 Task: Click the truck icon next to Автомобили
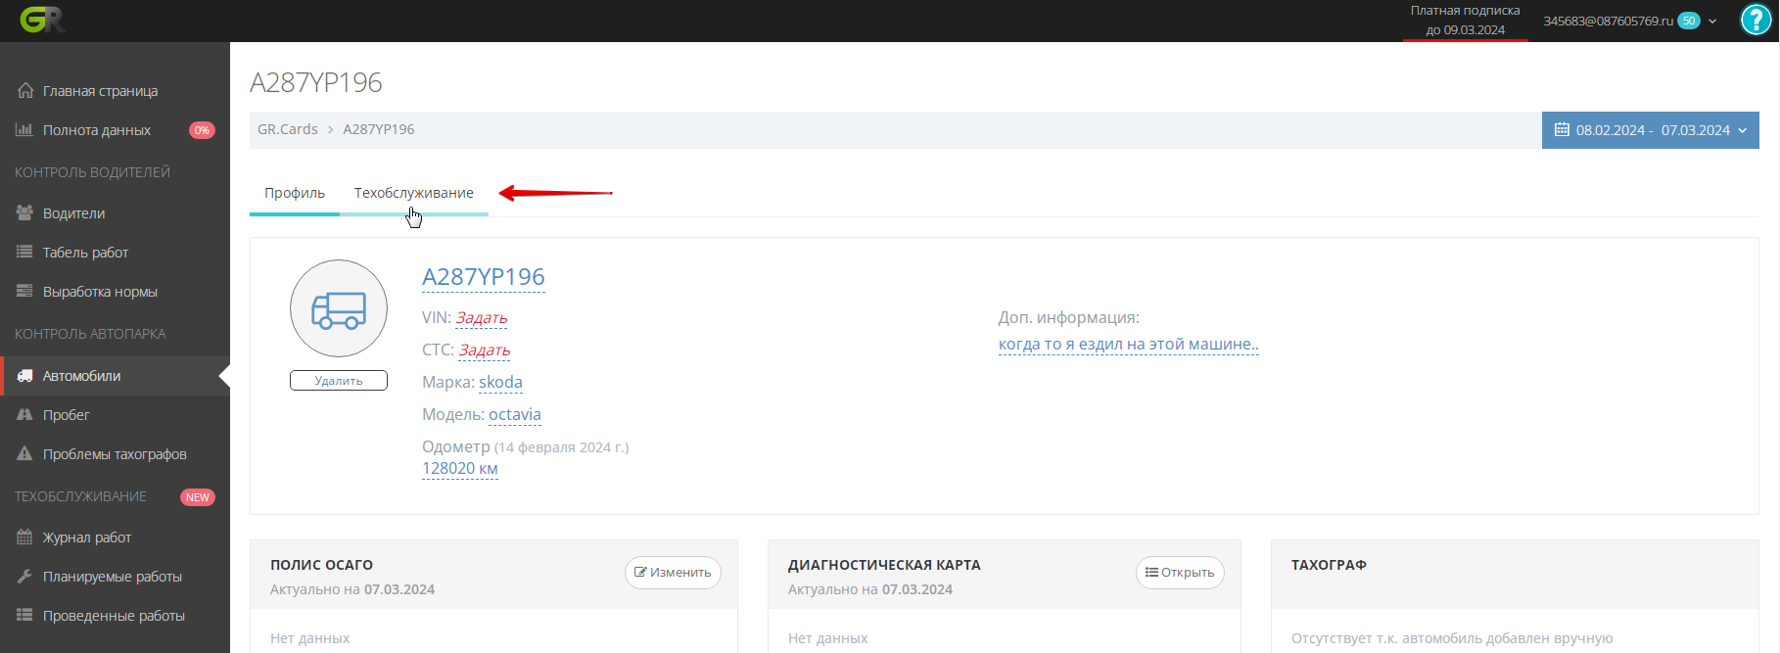24,376
